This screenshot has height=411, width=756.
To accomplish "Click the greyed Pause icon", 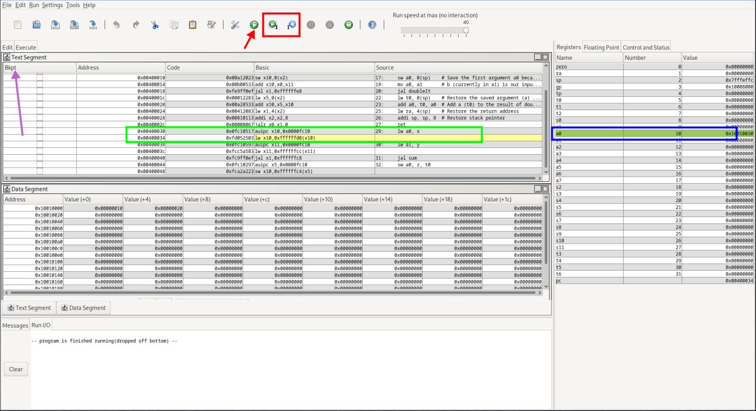I will [311, 25].
